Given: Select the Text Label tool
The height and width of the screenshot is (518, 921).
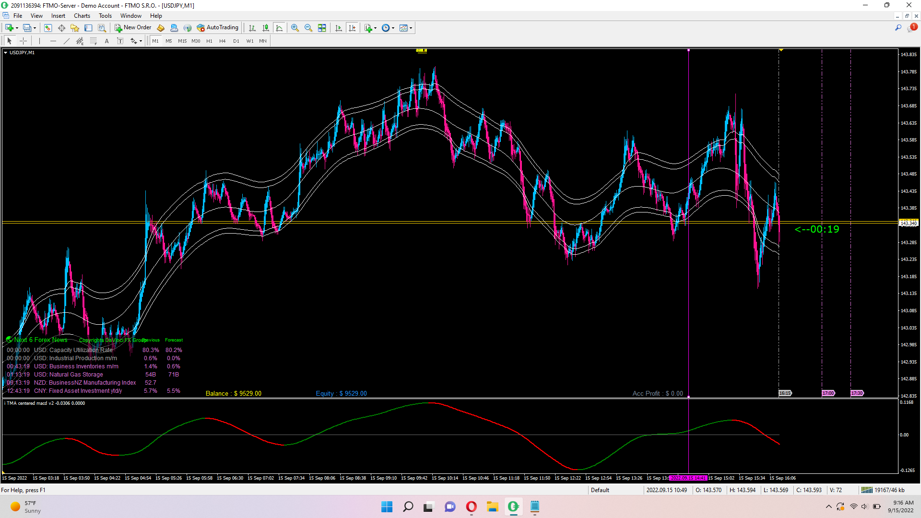Looking at the screenshot, I should click(120, 41).
